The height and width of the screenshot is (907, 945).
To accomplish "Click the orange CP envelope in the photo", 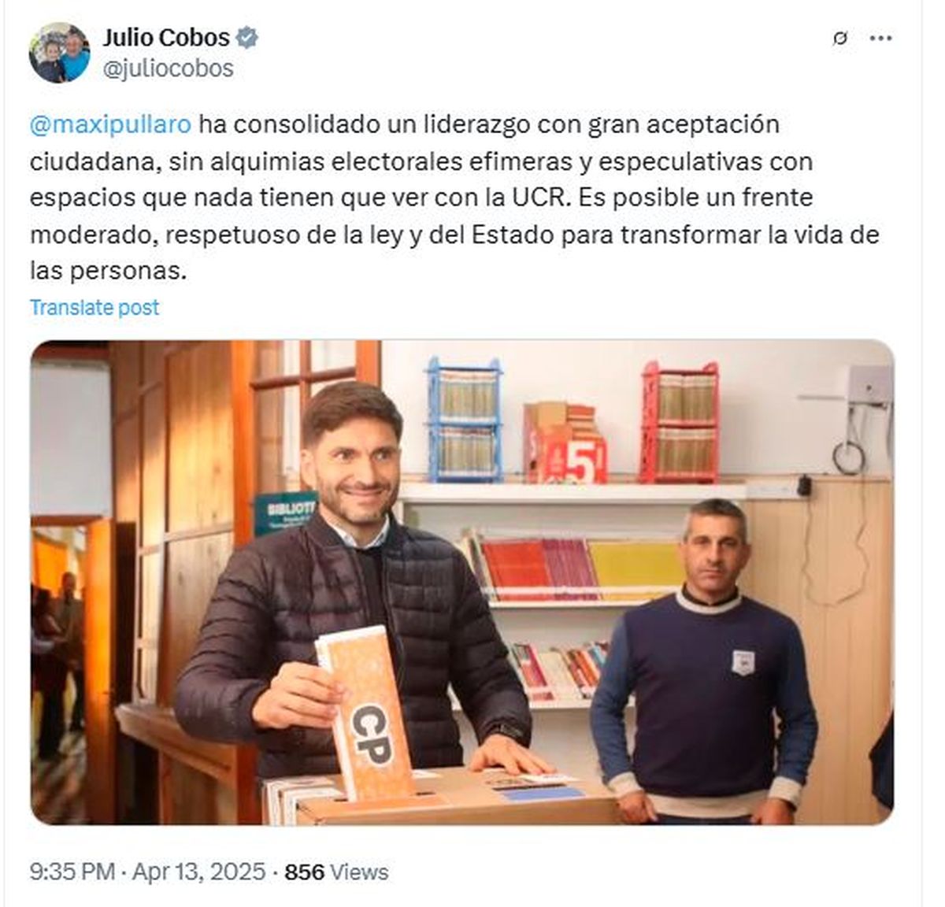I will (365, 713).
